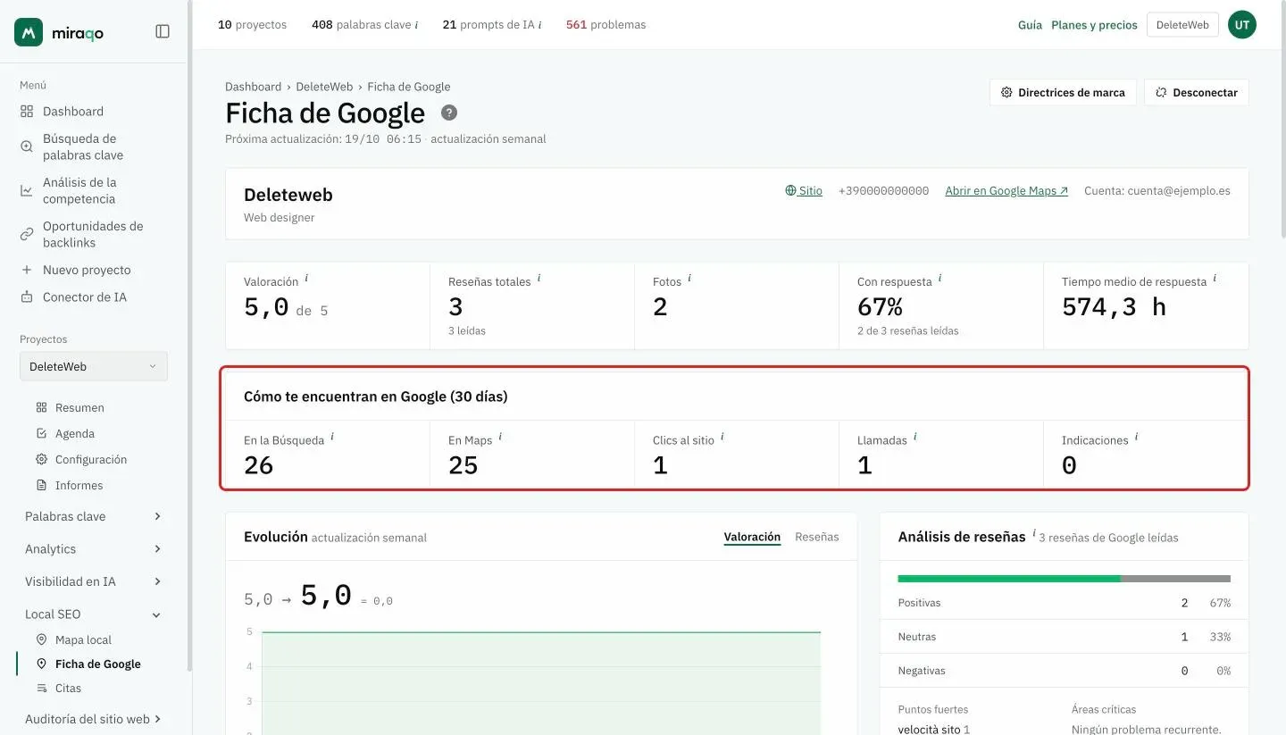Open Agenda in project menu
The image size is (1286, 735).
click(75, 434)
